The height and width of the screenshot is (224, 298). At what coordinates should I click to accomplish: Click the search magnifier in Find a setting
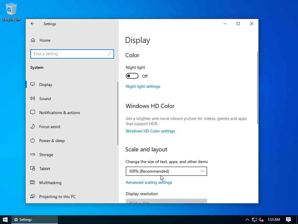point(110,54)
